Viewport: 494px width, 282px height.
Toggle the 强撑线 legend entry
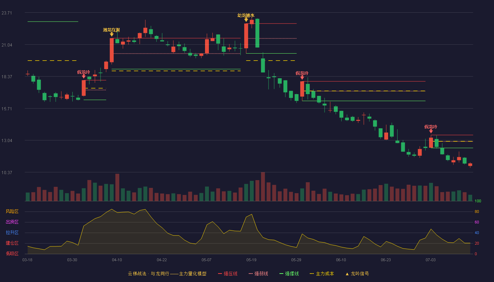pos(289,274)
